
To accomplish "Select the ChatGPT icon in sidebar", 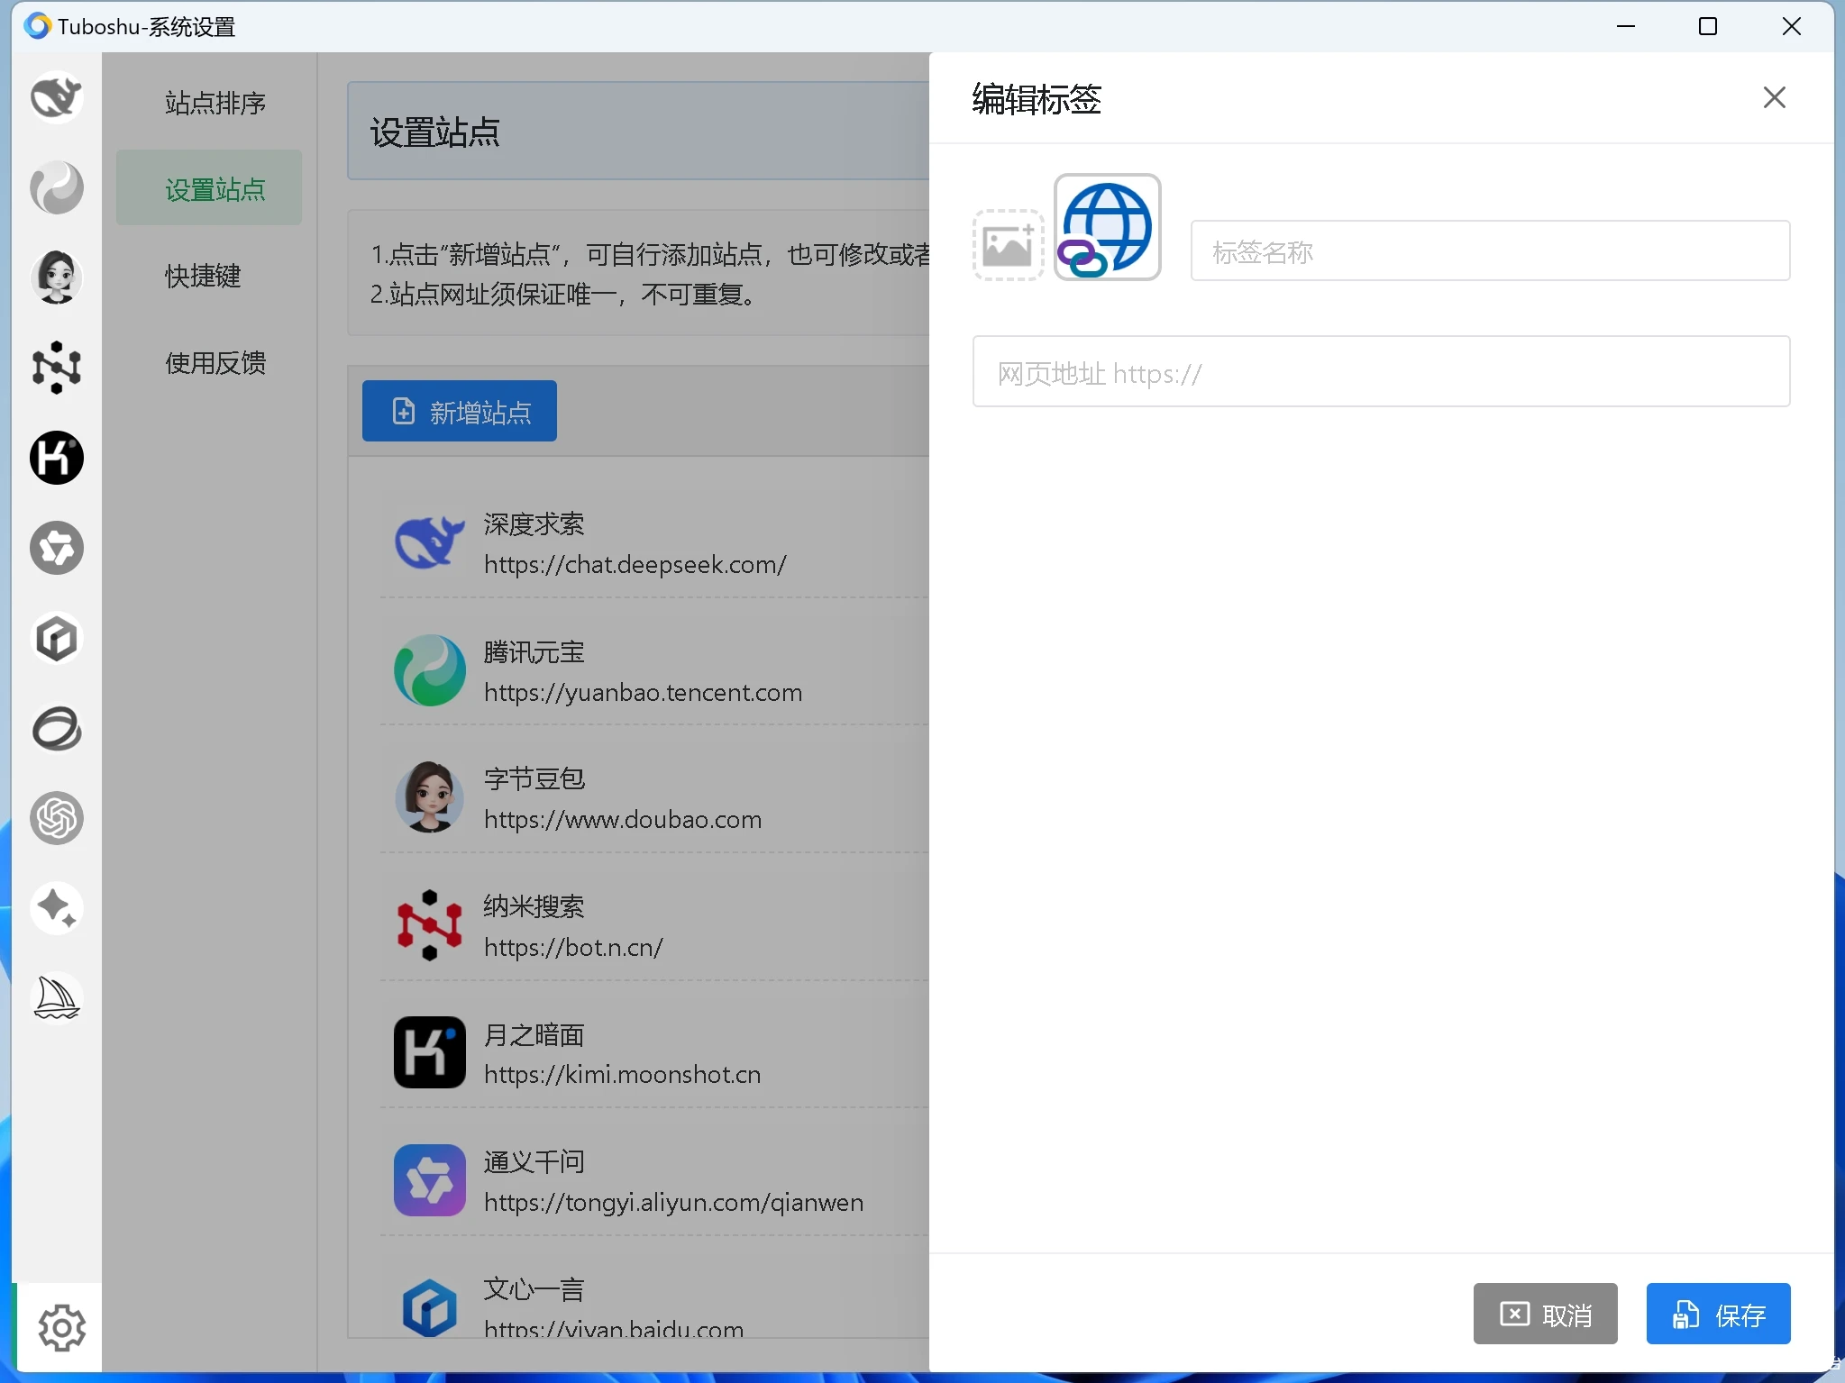I will 56,818.
